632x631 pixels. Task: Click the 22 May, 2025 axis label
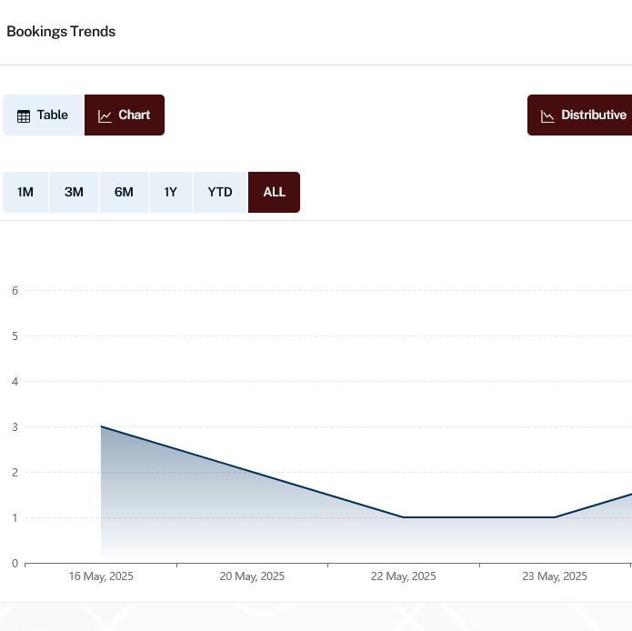point(403,576)
